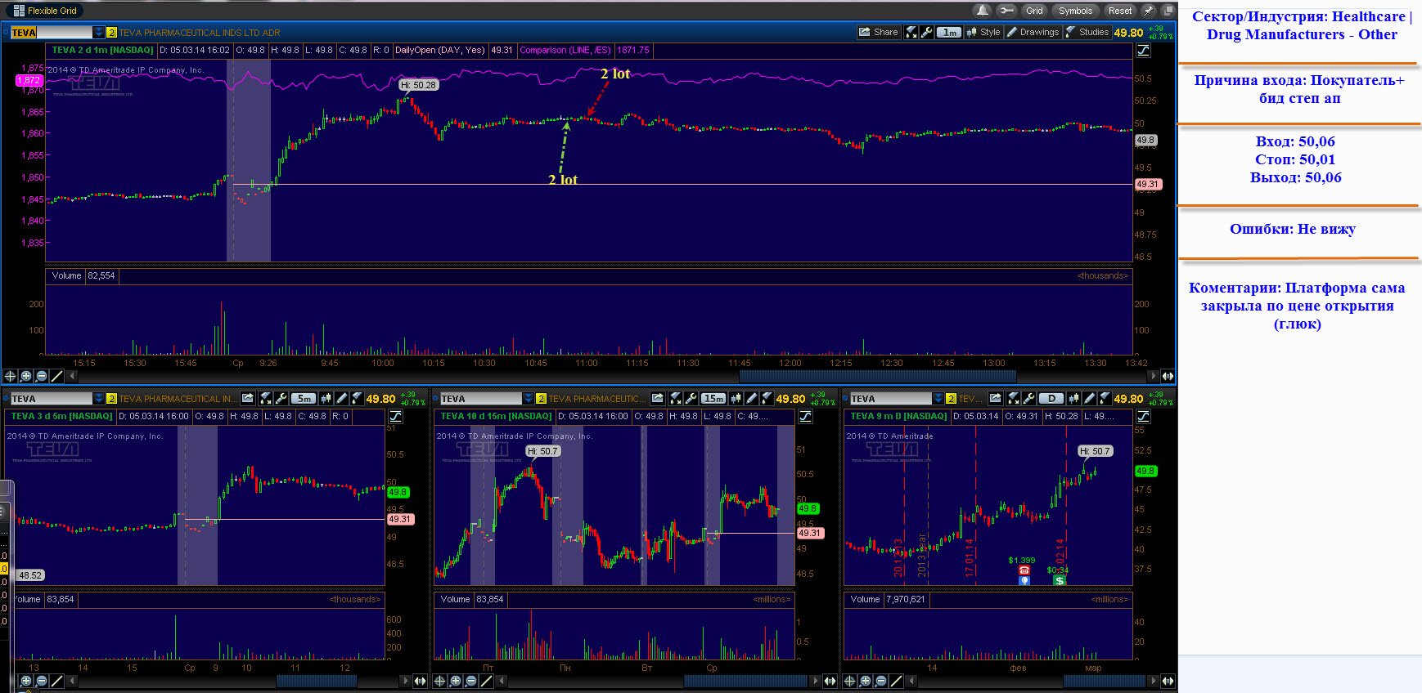Screen dimensions: 1422x693
Task: Click 15m chart horizontal scrollbar thumb
Action: point(745,681)
